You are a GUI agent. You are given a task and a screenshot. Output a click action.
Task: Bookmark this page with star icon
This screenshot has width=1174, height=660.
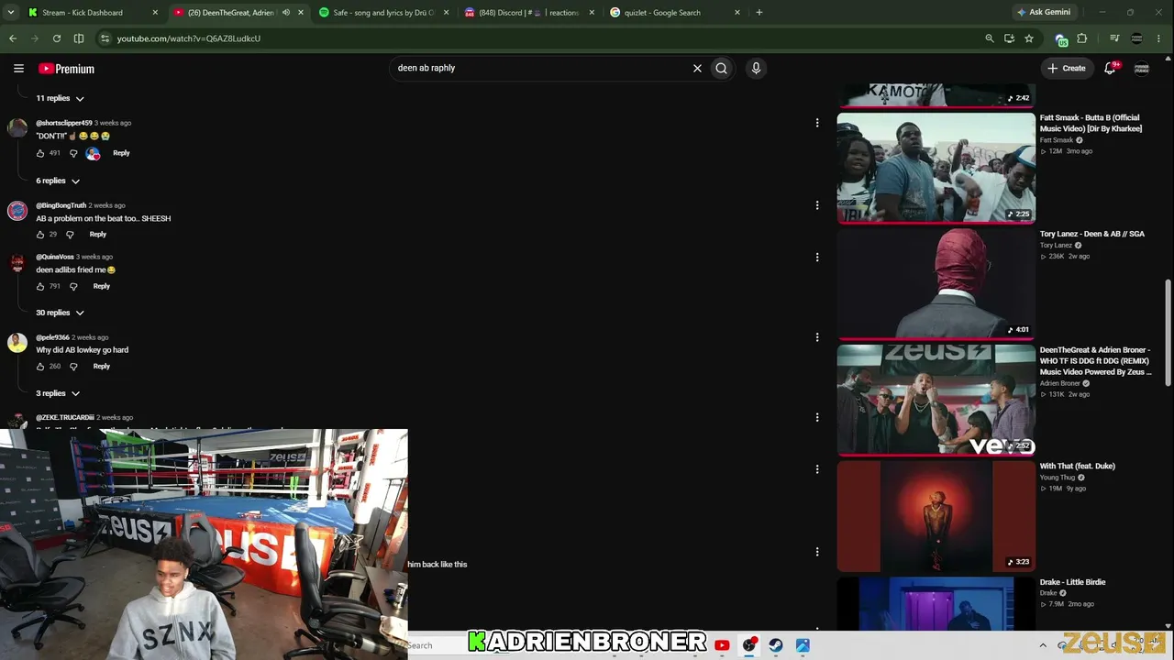click(x=1029, y=38)
